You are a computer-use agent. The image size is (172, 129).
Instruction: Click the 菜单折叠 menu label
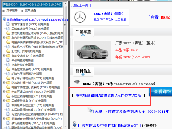[x=30, y=11]
